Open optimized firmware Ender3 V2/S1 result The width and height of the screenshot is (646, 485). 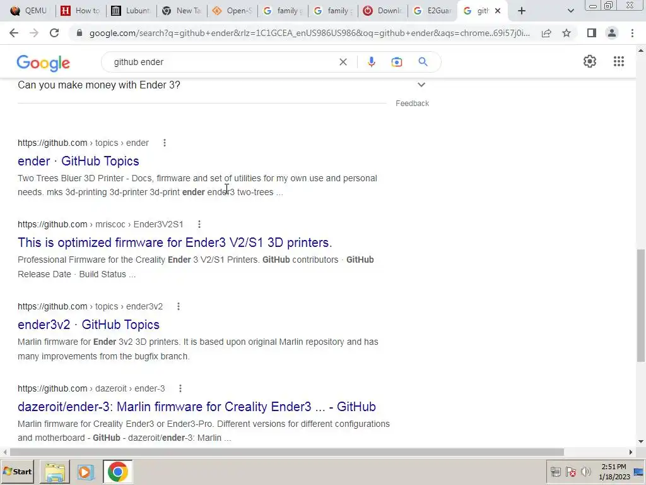pos(175,242)
